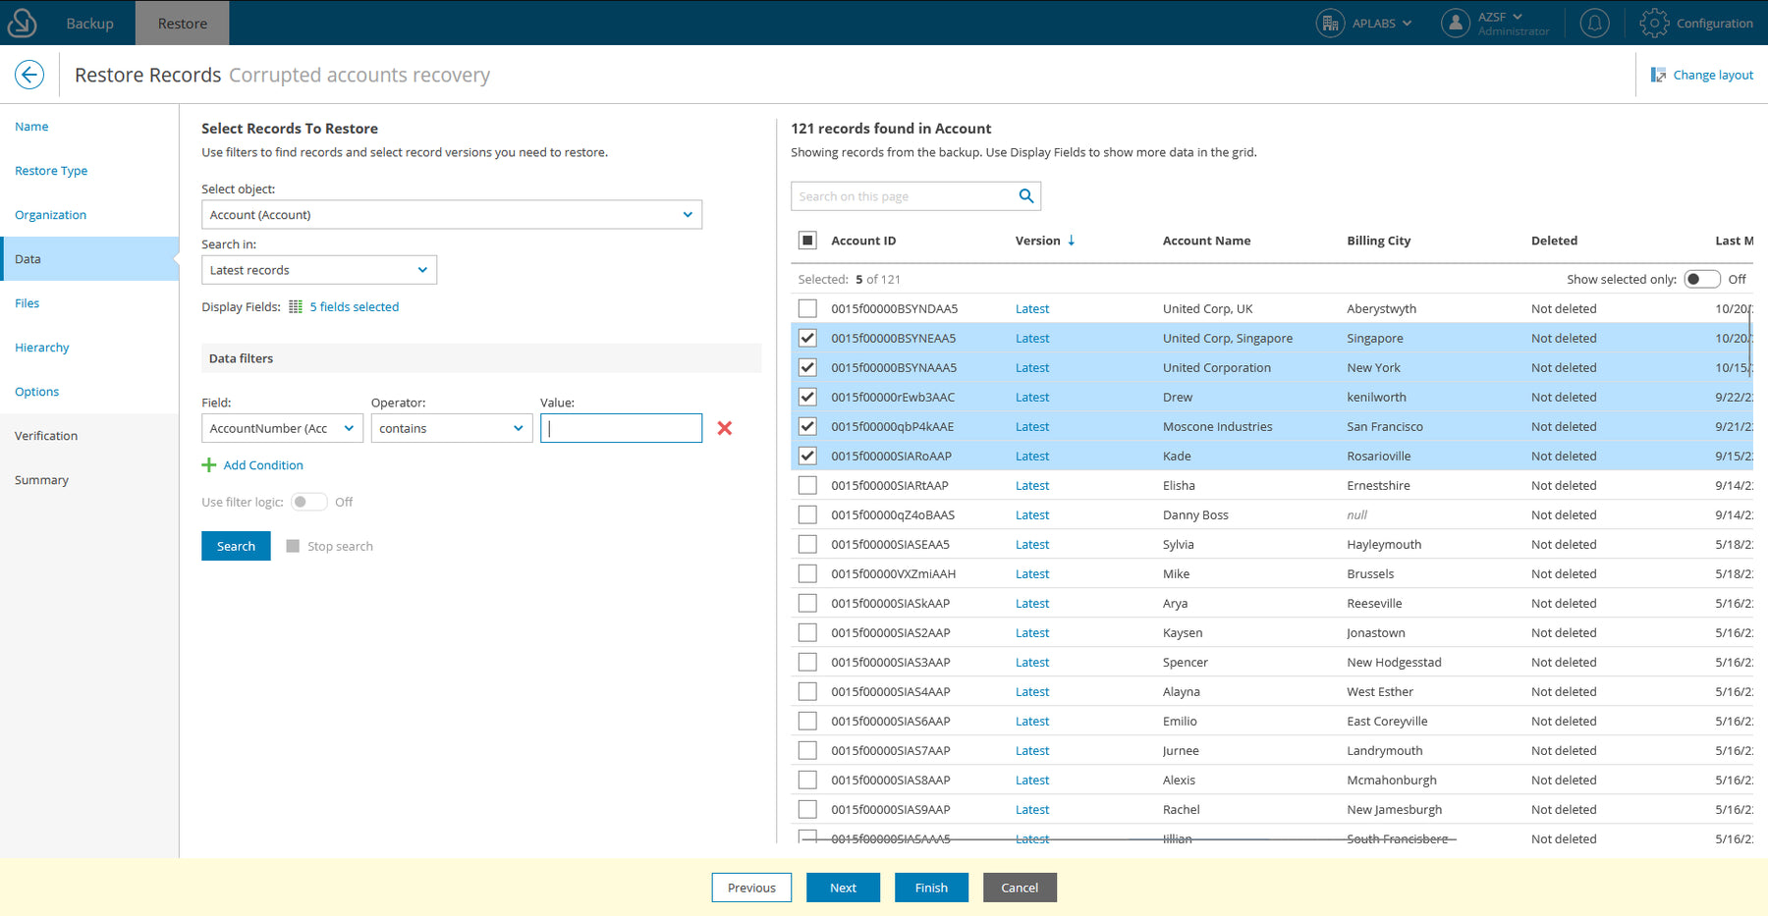The height and width of the screenshot is (916, 1768).
Task: Enable the Use filter logic toggle
Action: [308, 503]
